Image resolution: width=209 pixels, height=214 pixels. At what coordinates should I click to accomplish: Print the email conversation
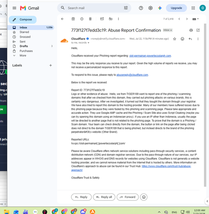pyautogui.click(x=191, y=30)
